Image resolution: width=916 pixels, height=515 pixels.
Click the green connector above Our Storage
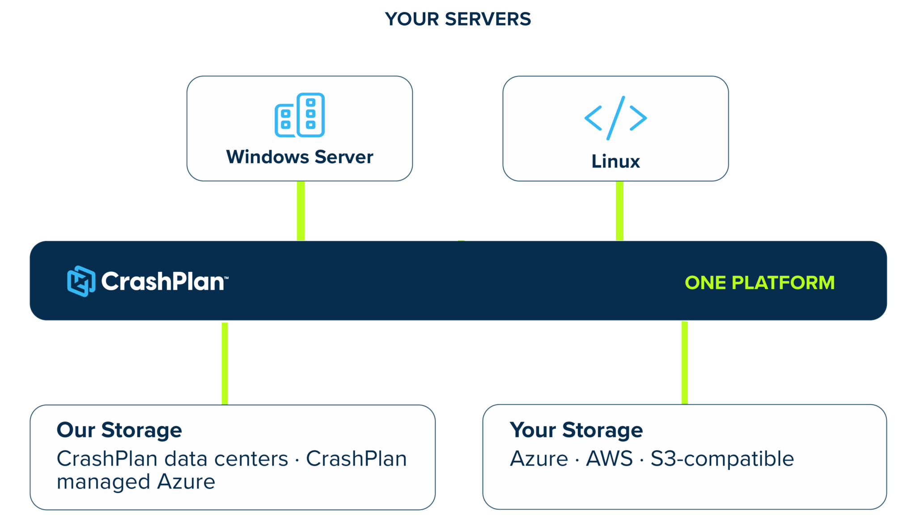point(225,363)
